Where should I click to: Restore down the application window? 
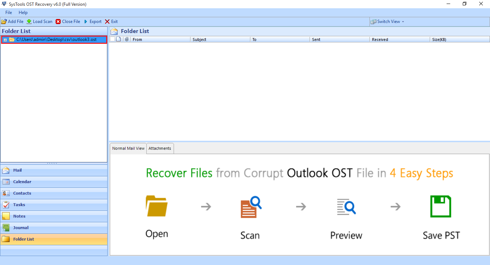pos(465,4)
